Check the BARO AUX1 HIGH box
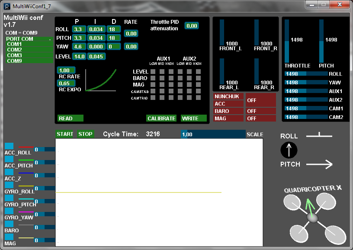Viewport: 353px width, 250px height. coord(171,78)
